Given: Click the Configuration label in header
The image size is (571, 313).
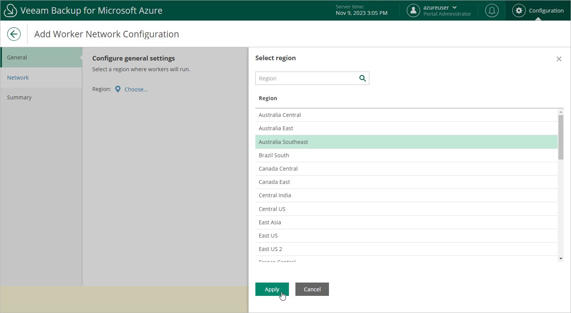Looking at the screenshot, I should [x=546, y=11].
